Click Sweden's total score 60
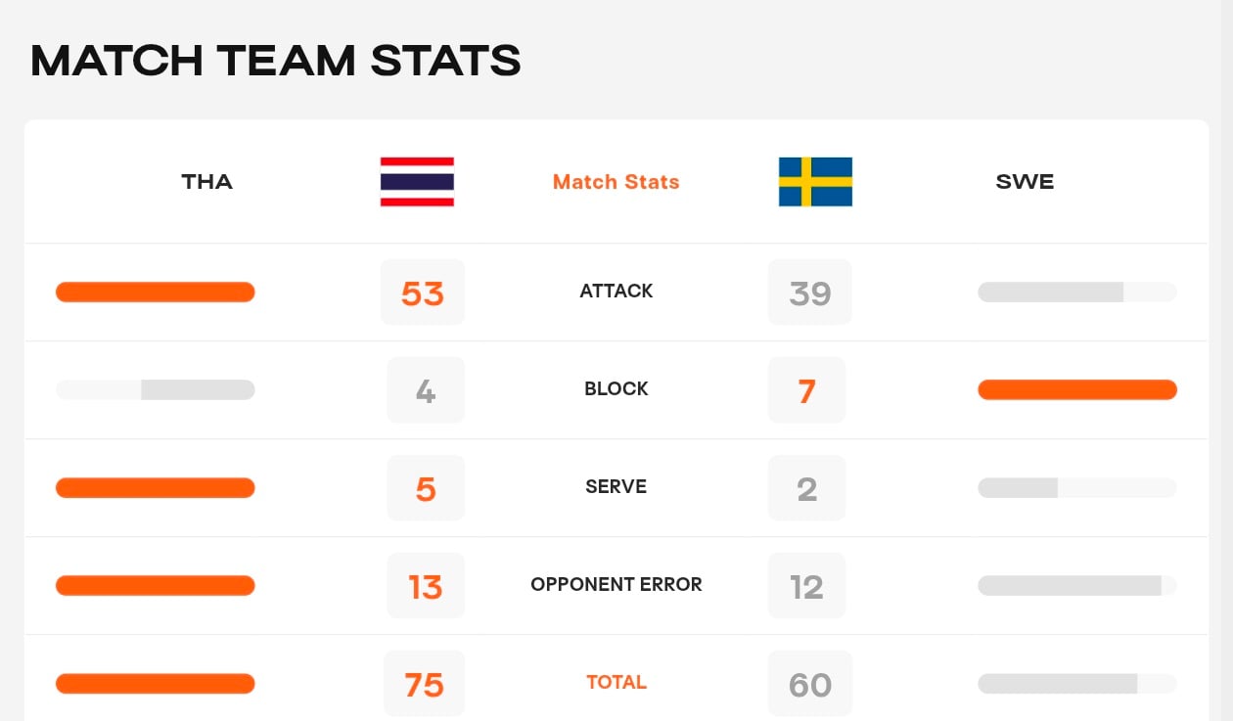Image resolution: width=1233 pixels, height=721 pixels. 810,684
